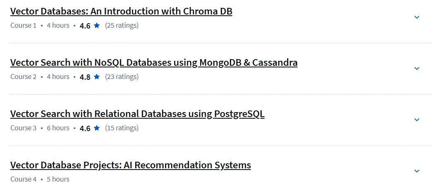Open Vector Databases: An Introduction with Chroma DB
Viewport: 439px width, 189px height.
pos(121,11)
